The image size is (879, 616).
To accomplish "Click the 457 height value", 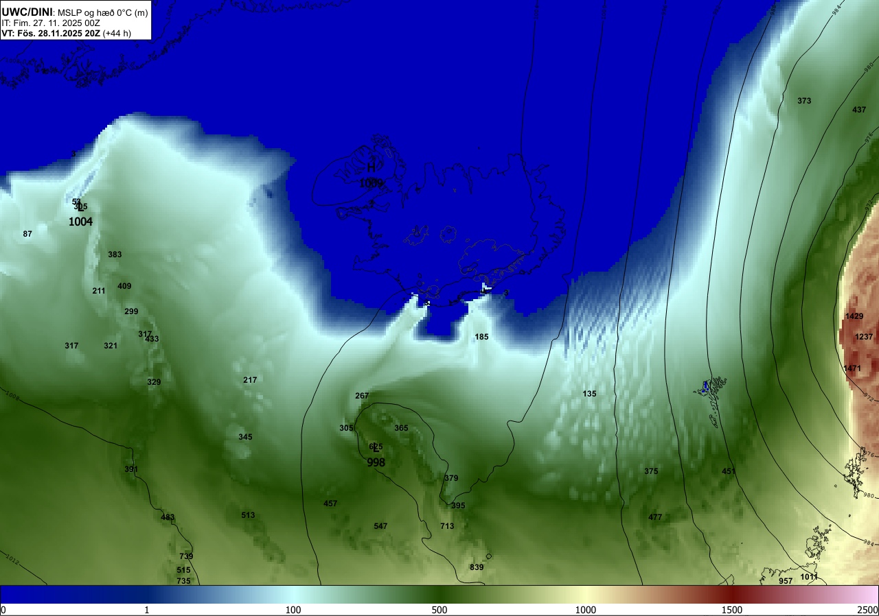I will (x=330, y=504).
